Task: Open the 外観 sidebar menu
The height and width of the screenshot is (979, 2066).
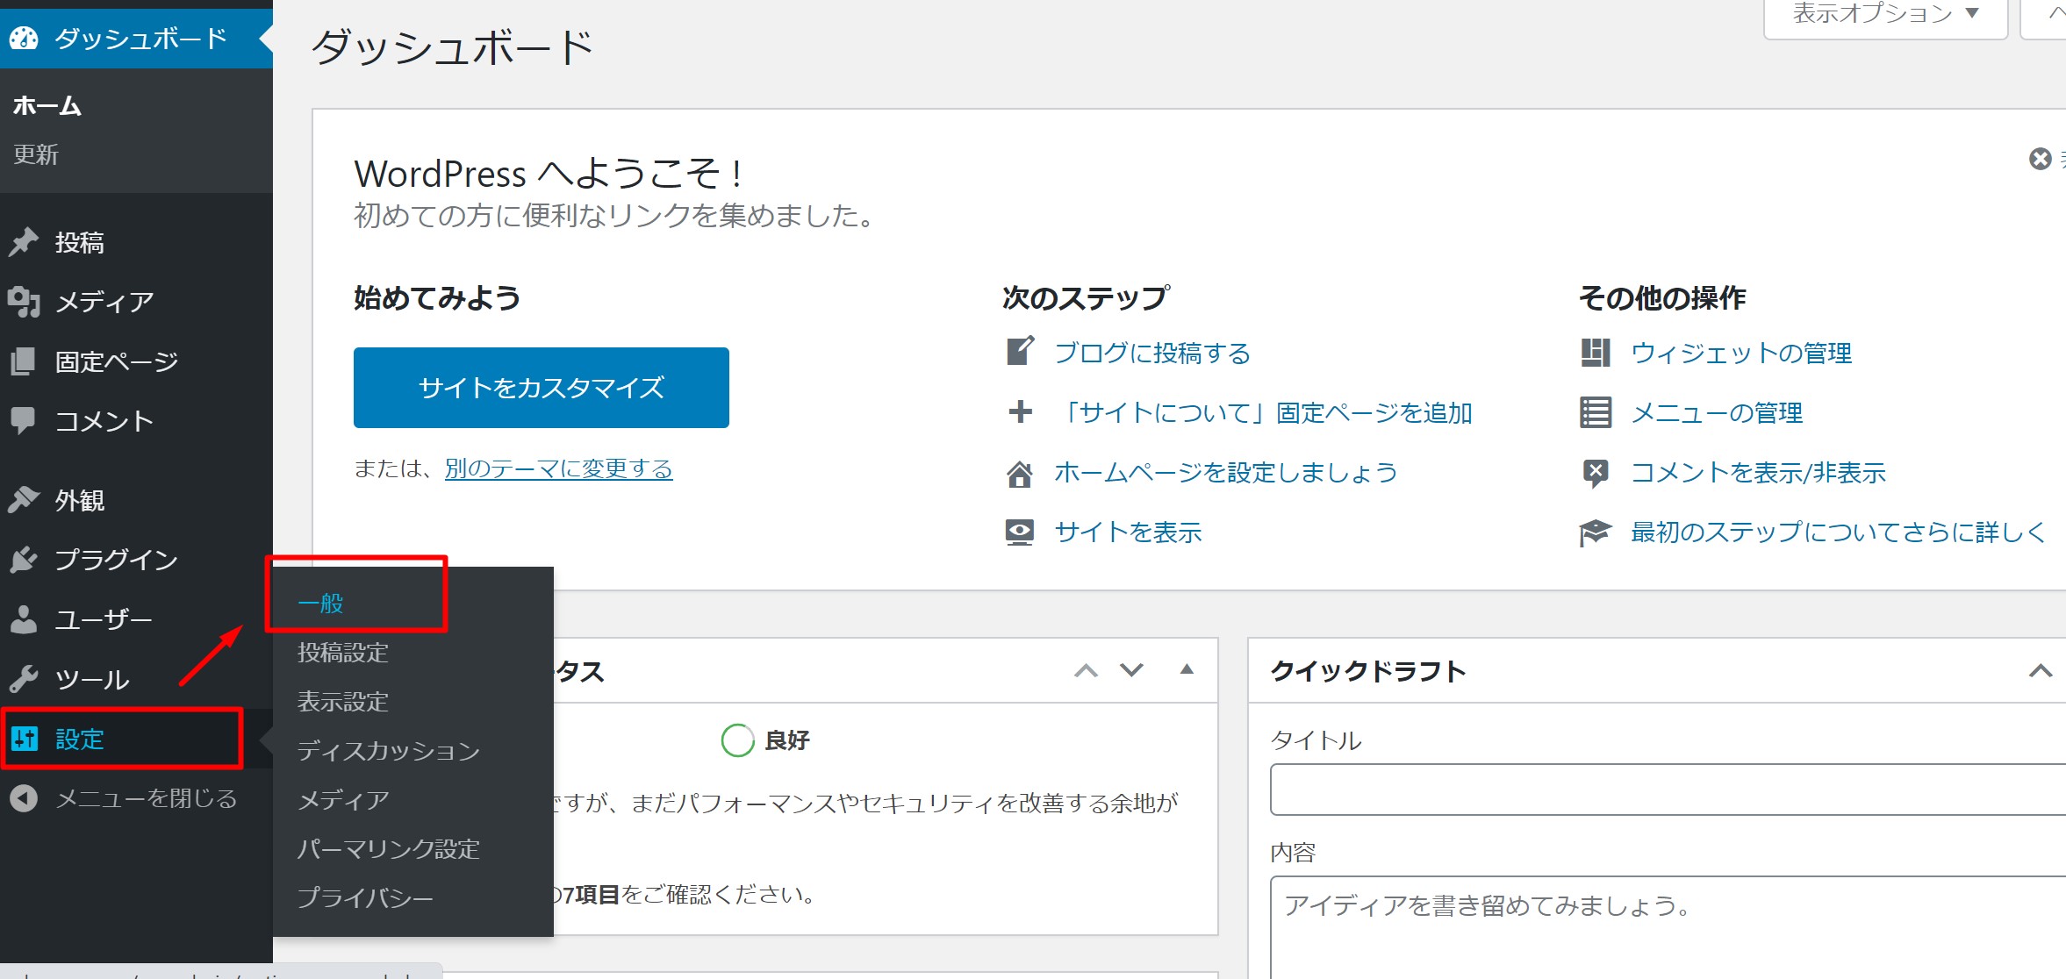Action: coord(136,500)
